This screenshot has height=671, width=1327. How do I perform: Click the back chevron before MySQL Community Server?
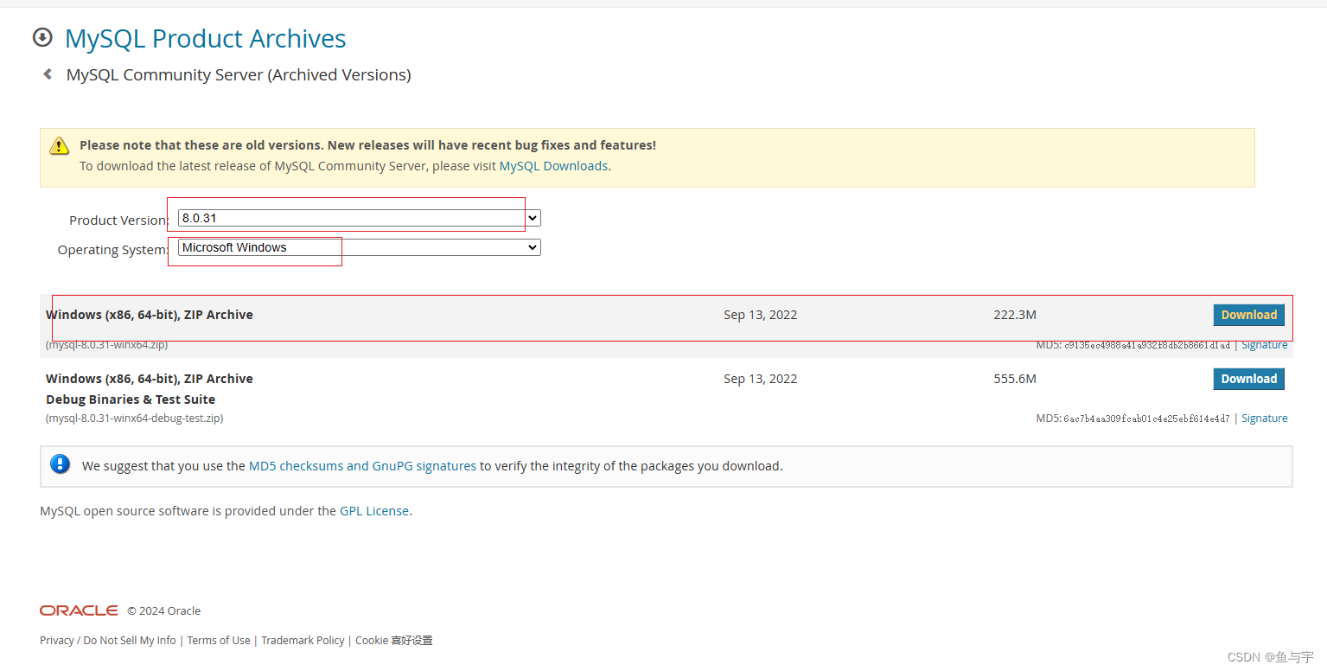click(x=48, y=74)
